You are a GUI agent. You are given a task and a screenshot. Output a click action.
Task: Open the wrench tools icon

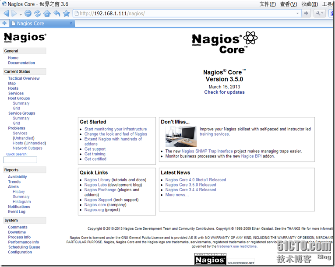click(x=319, y=14)
